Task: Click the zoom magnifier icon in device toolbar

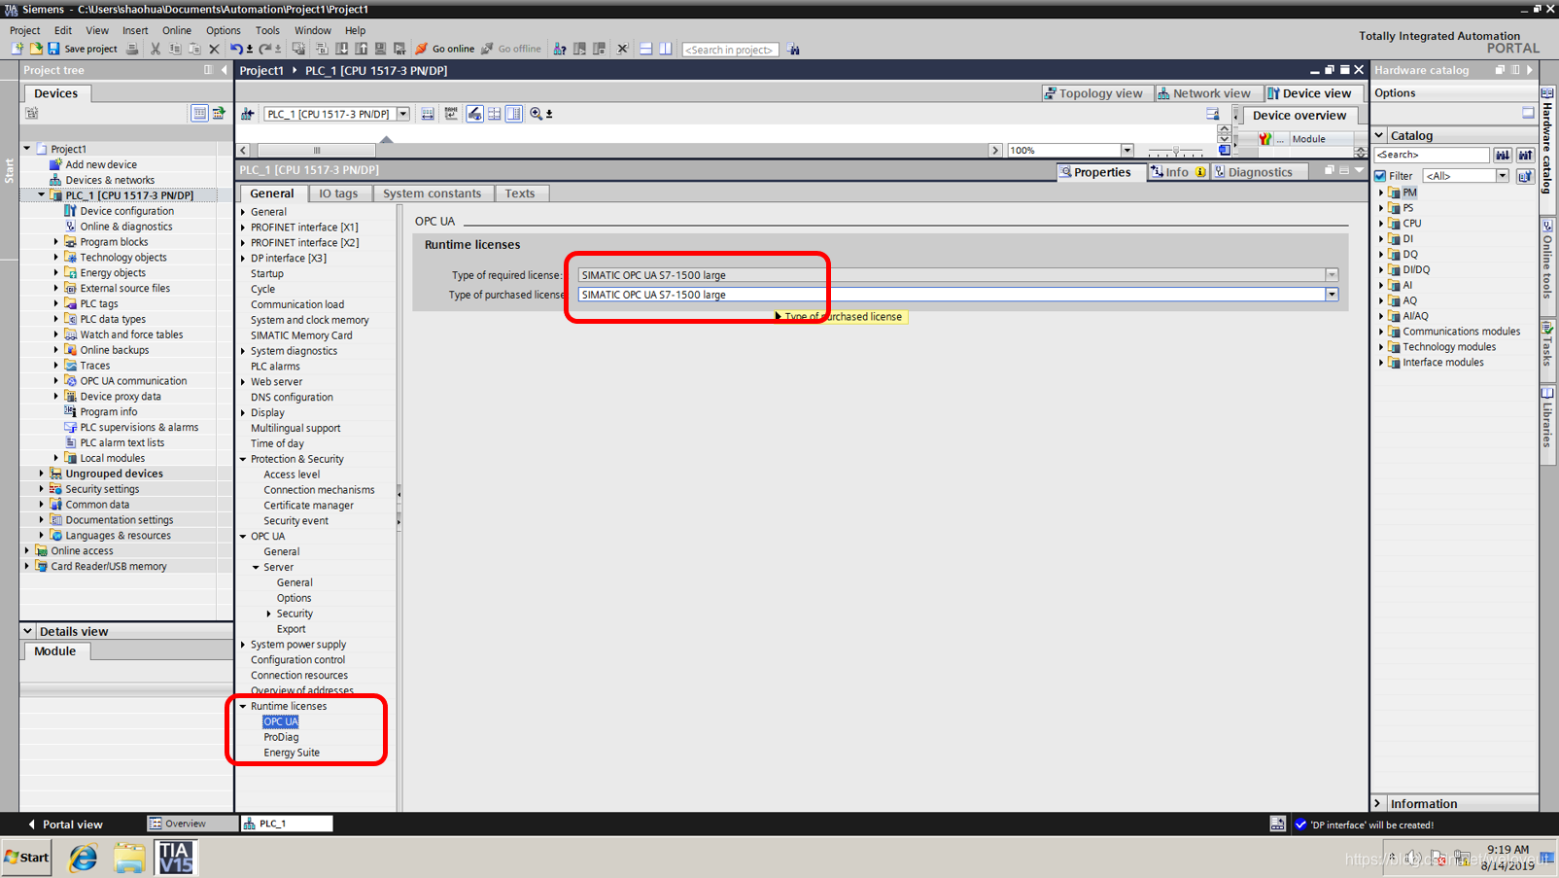Action: click(537, 114)
